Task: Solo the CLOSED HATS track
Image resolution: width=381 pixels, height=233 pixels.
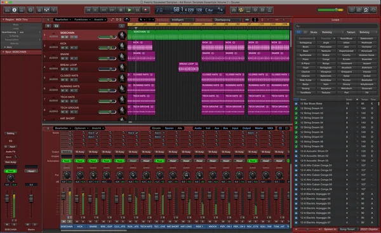Action: pos(66,80)
